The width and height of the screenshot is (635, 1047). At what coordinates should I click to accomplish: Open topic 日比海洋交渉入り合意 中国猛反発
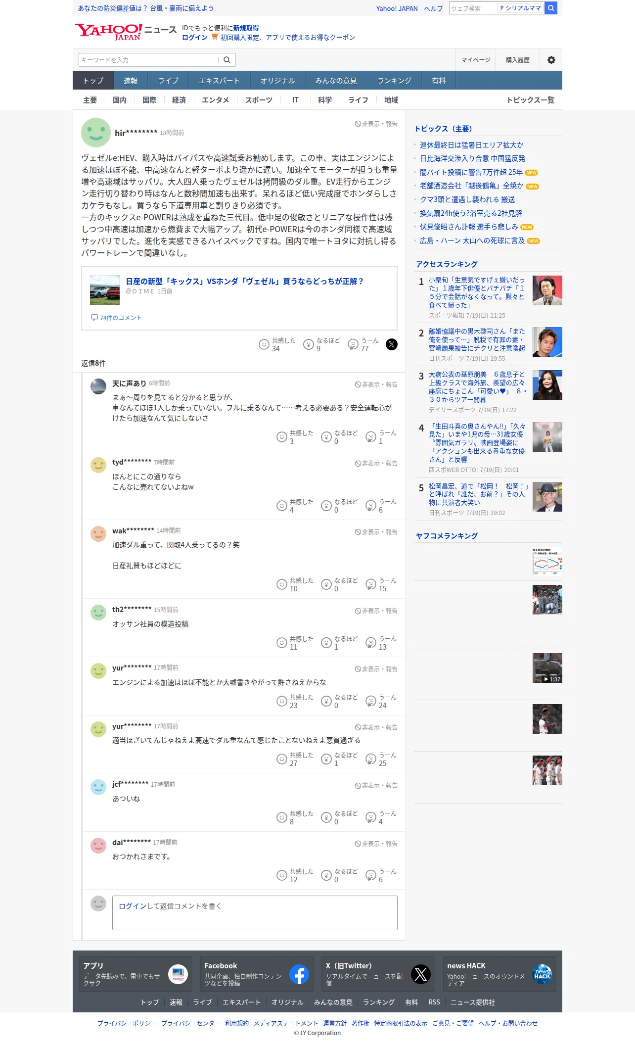[472, 158]
